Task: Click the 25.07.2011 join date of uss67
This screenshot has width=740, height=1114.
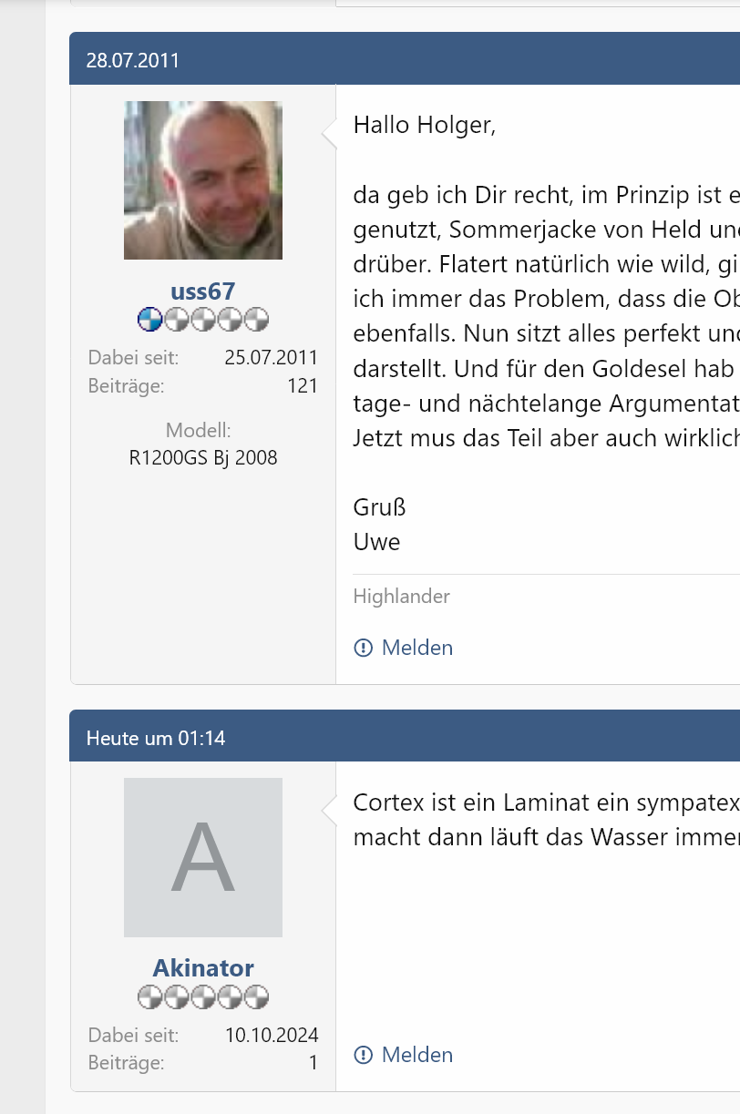Action: click(x=272, y=357)
